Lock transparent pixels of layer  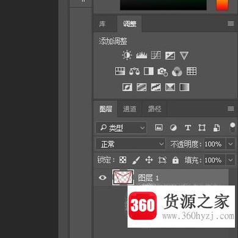point(123,160)
